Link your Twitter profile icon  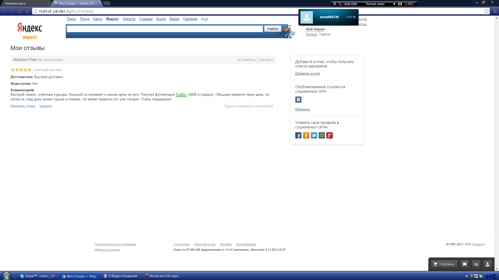(x=314, y=135)
